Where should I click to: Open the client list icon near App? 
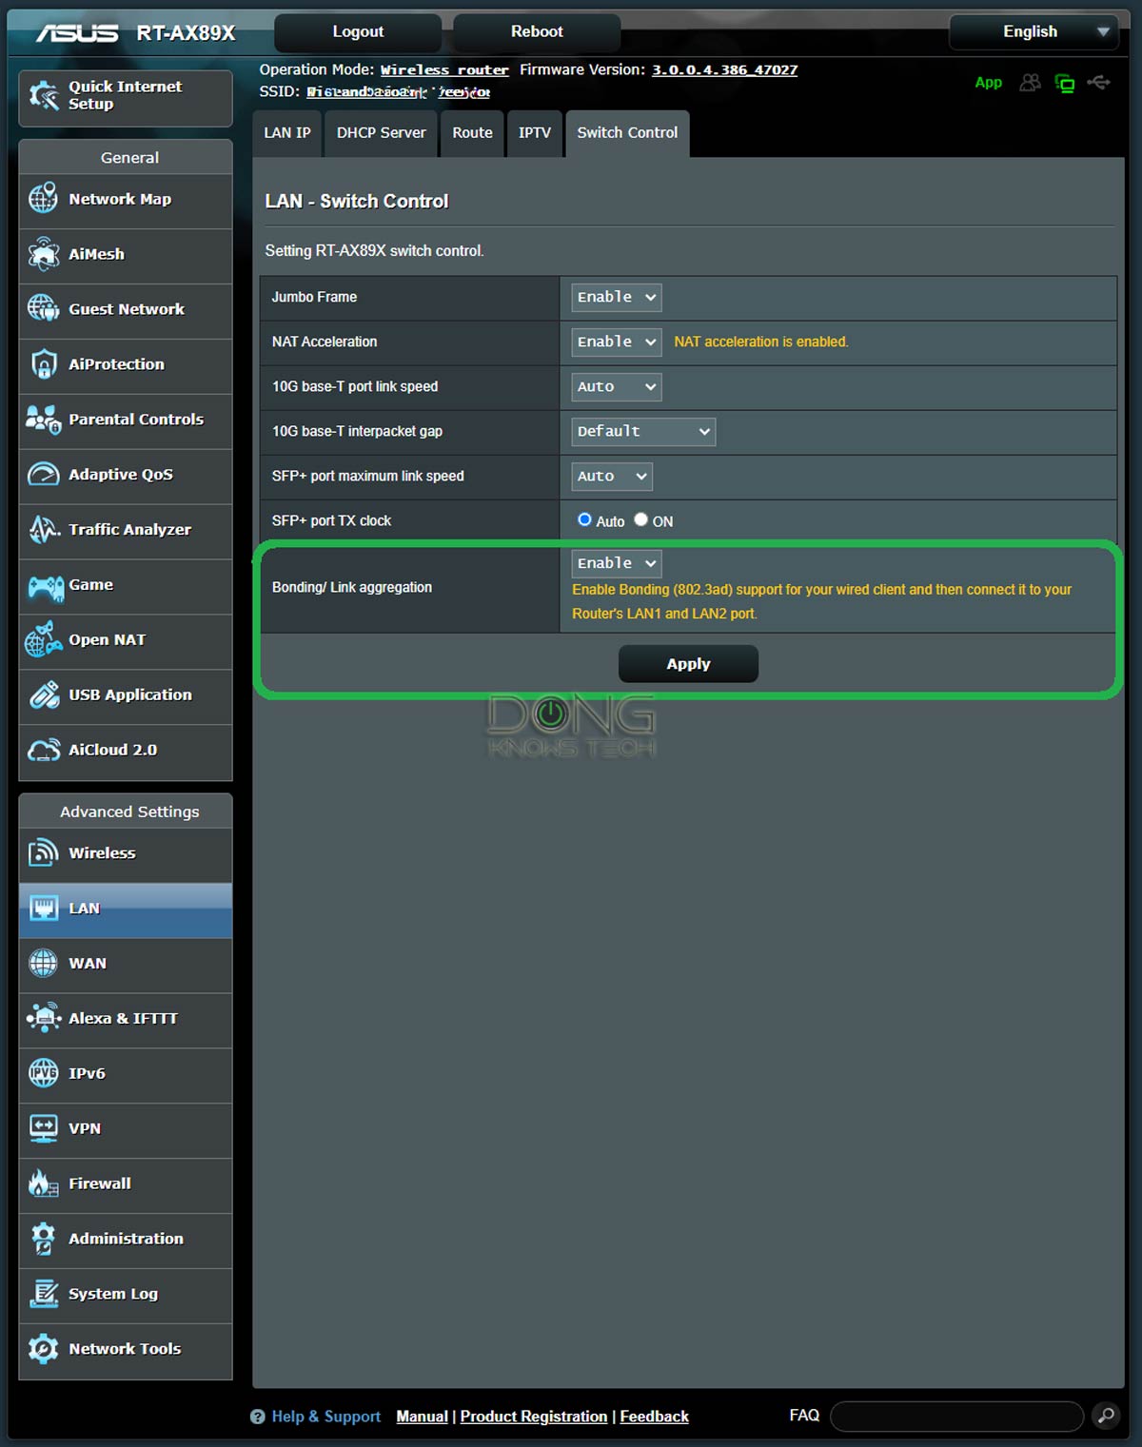(1030, 82)
